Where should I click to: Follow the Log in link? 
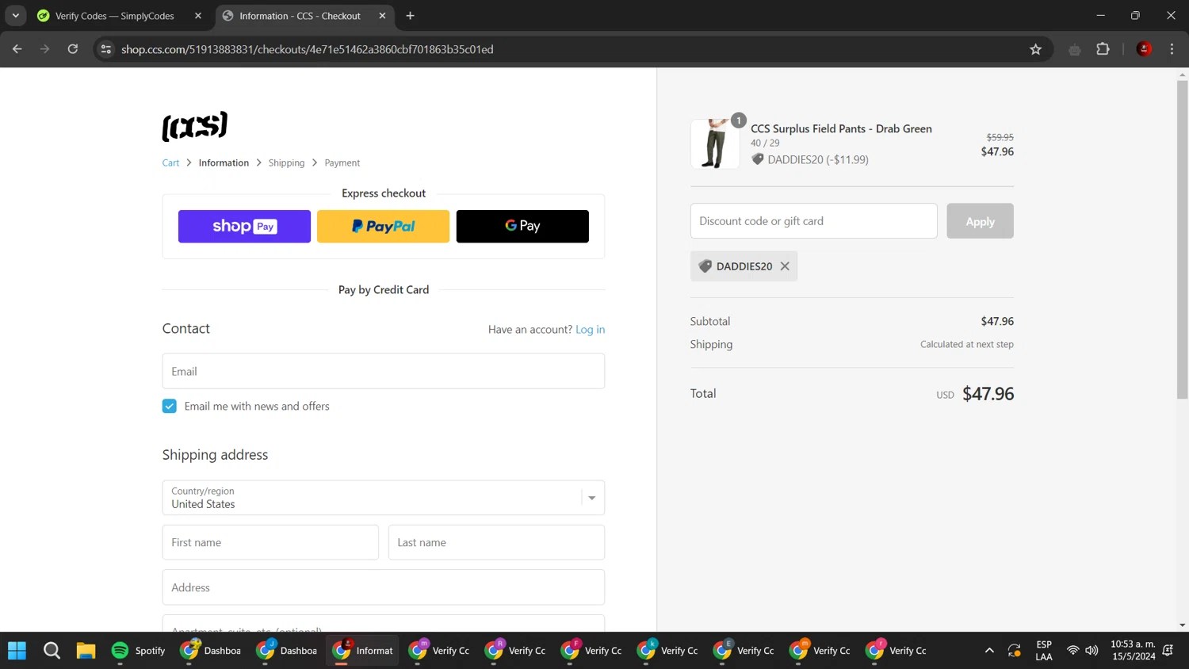click(x=590, y=330)
